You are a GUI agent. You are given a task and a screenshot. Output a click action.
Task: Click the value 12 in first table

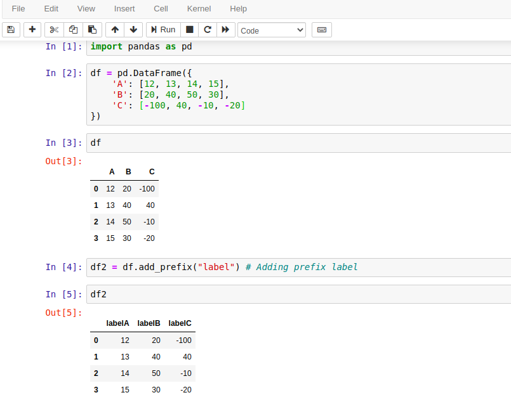point(110,189)
